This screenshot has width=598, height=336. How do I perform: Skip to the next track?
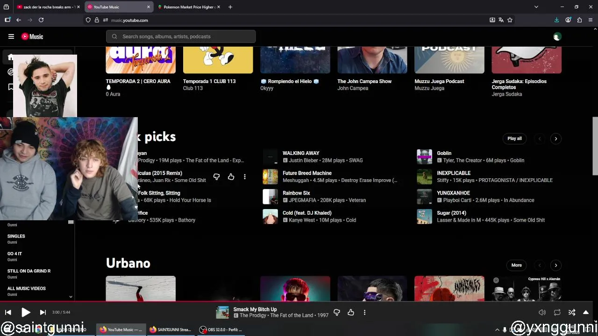coord(43,312)
